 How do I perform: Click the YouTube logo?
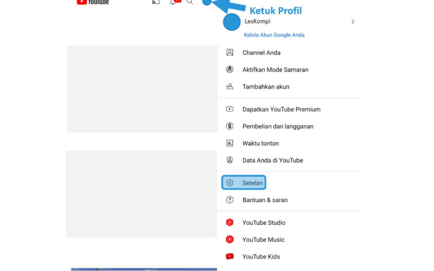pyautogui.click(x=93, y=2)
